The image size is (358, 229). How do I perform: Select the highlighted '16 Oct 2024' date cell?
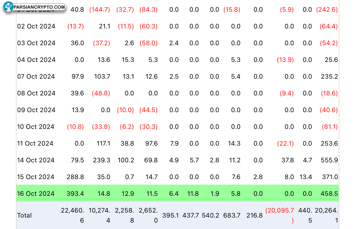pyautogui.click(x=36, y=194)
